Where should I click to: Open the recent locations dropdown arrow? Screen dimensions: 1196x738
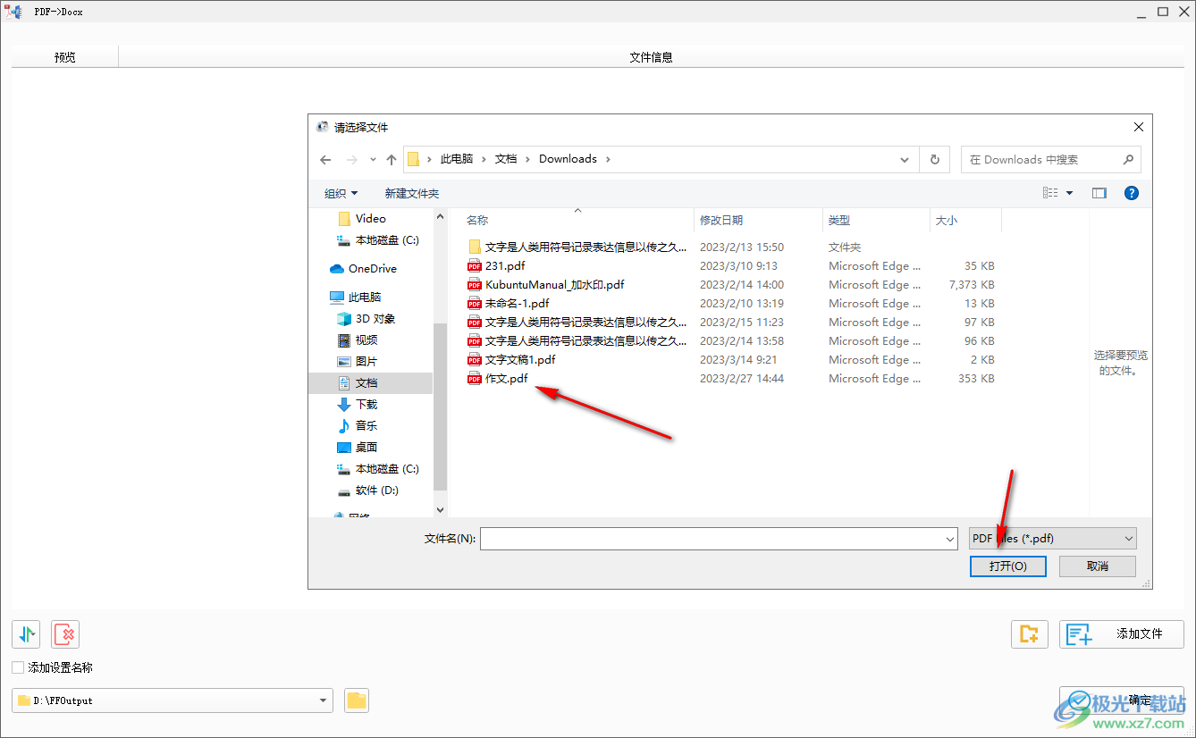(x=373, y=159)
